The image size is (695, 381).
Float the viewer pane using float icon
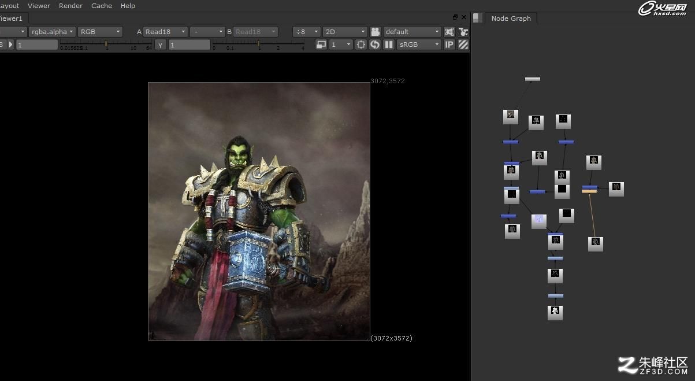point(455,17)
